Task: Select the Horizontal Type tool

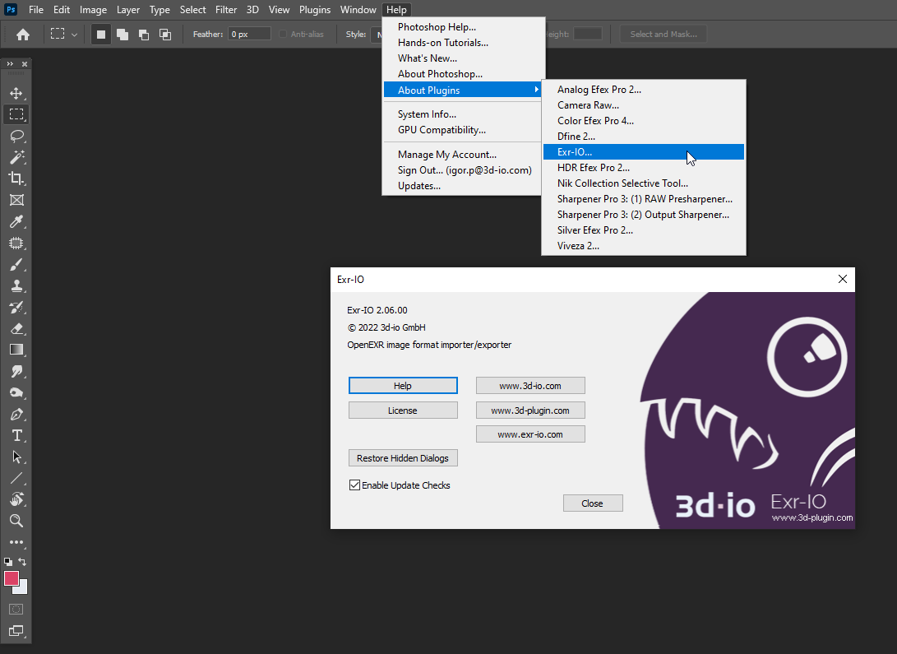Action: [x=16, y=435]
